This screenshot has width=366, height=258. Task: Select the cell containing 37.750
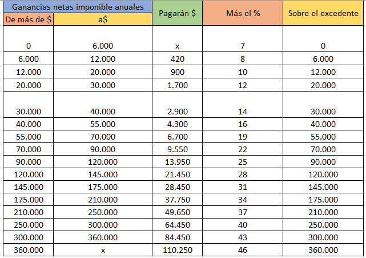pos(177,199)
